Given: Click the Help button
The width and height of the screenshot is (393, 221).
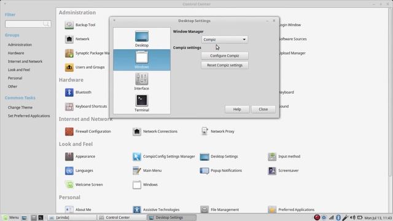Looking at the screenshot, I should (237, 109).
